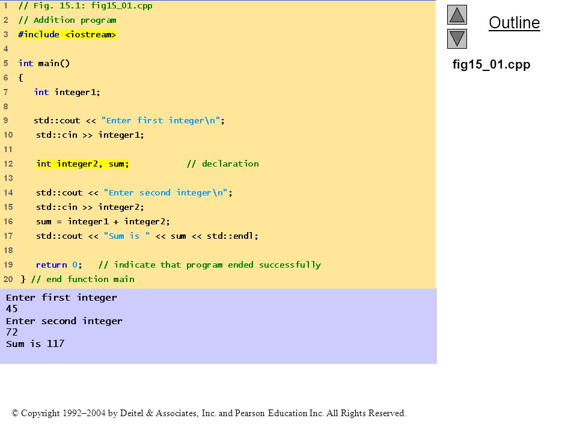This screenshot has width=577, height=433.
Task: Click the 'std::cin >> integer1;' line
Action: pos(90,135)
